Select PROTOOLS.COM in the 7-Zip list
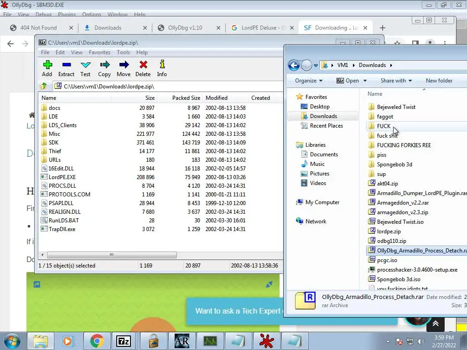 [69, 194]
